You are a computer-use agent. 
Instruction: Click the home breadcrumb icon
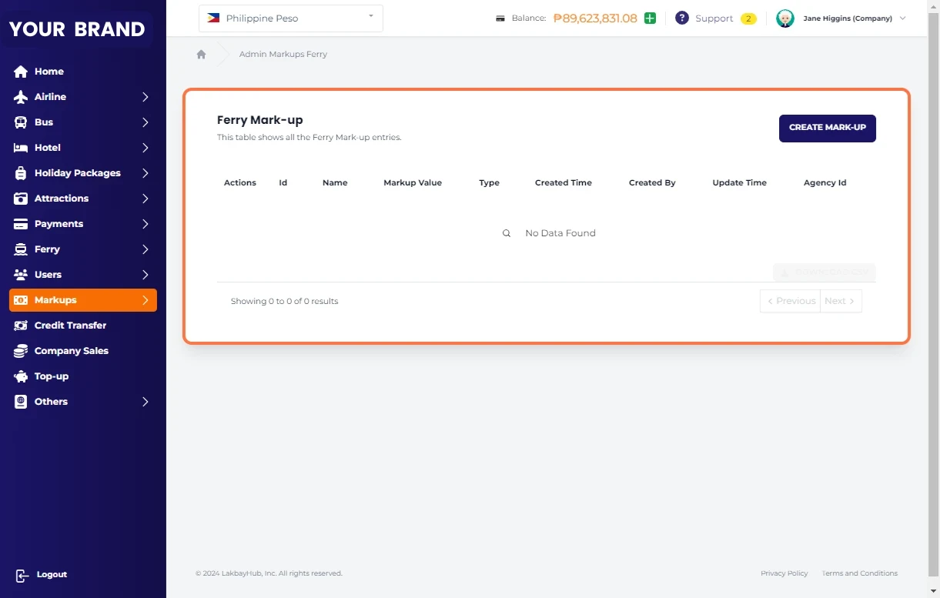coord(201,55)
